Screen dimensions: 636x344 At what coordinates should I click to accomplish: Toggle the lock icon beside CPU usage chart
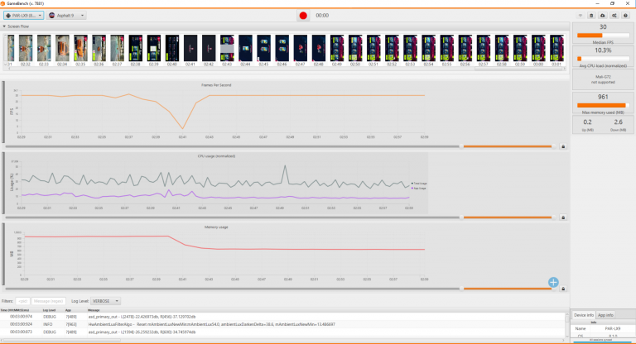[x=563, y=217]
